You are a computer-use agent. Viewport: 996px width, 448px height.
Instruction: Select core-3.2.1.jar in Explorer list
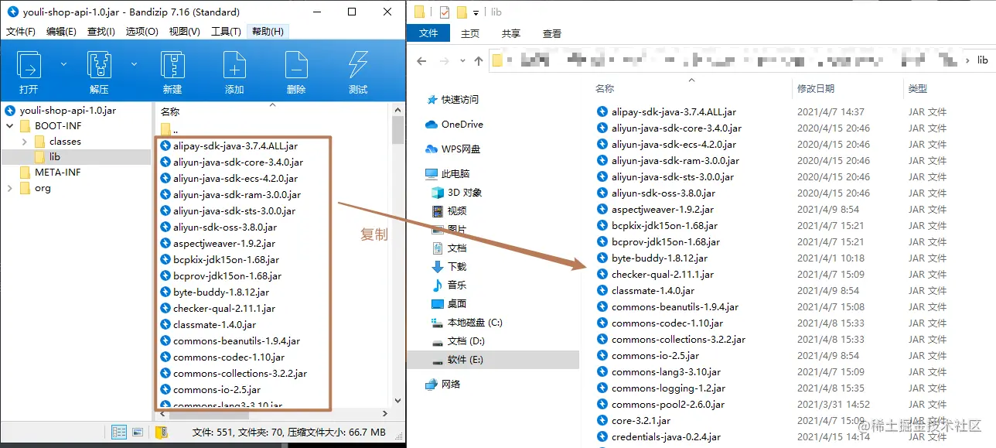point(634,421)
